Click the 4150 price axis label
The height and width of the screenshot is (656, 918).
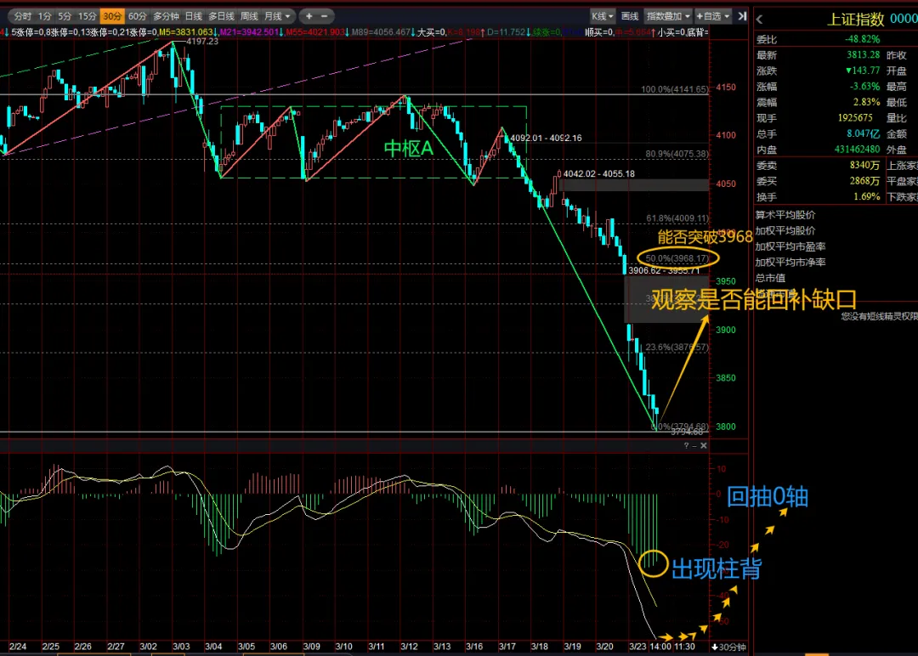pos(726,88)
